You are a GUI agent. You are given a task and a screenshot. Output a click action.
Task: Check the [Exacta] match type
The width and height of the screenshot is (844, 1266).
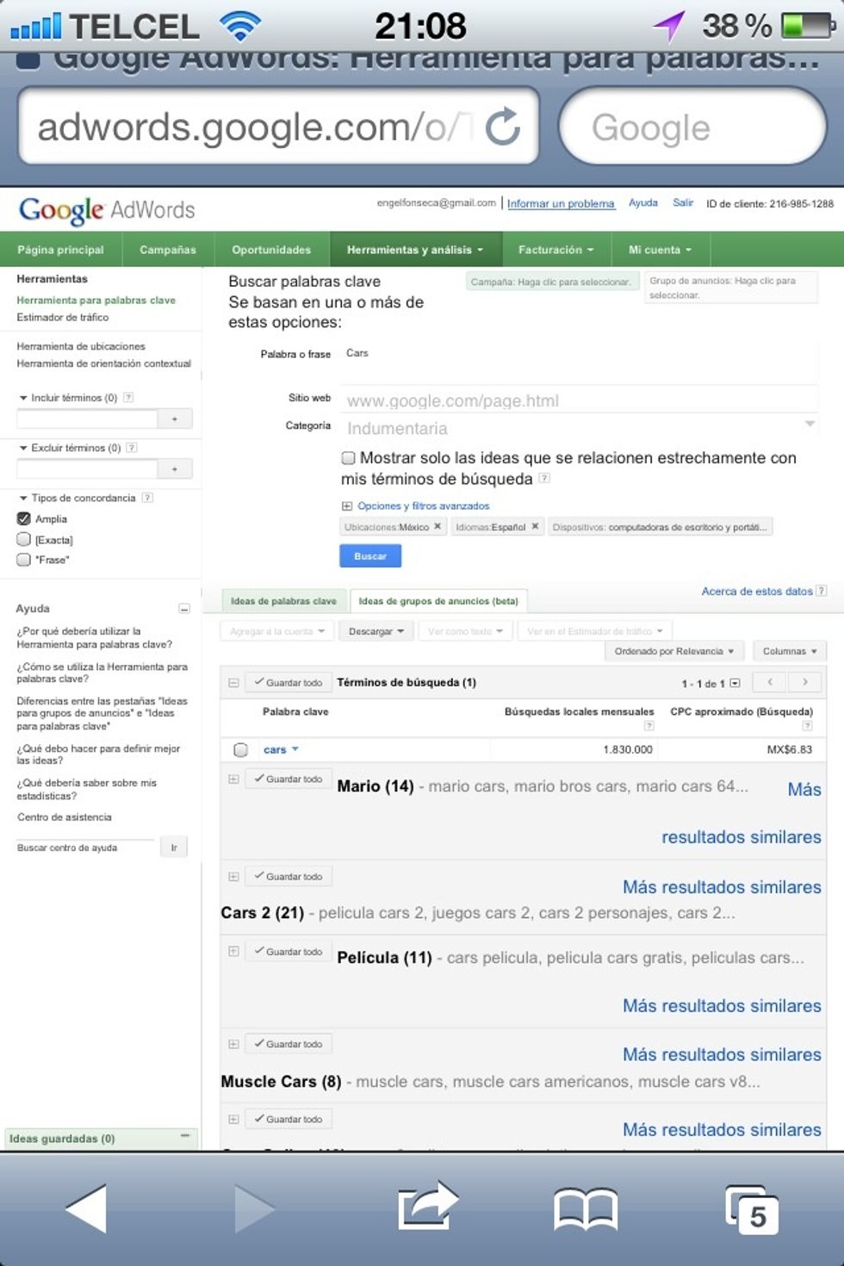(24, 539)
